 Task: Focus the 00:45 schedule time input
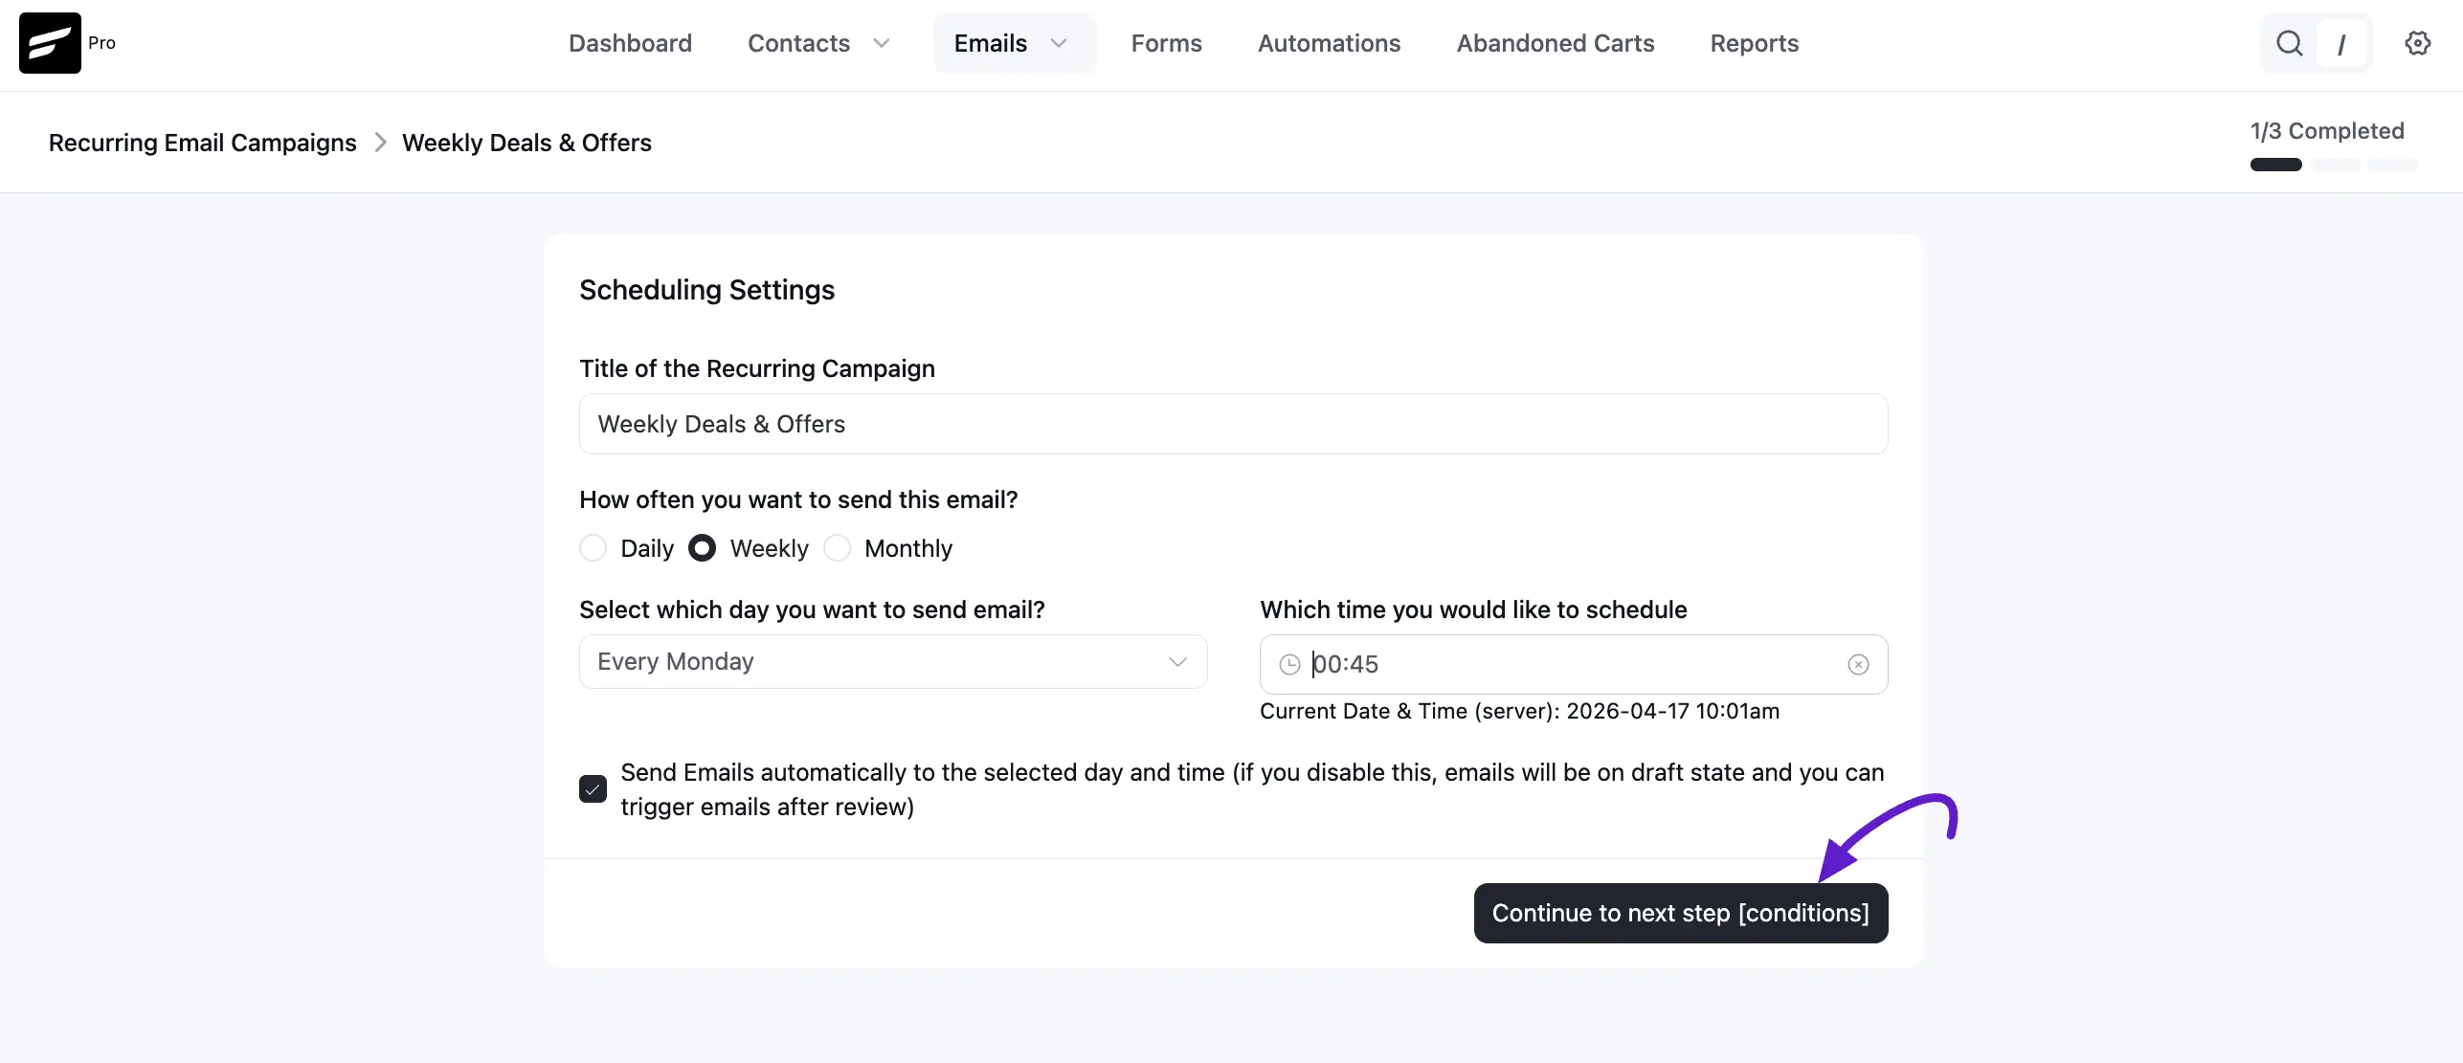[x=1573, y=664]
